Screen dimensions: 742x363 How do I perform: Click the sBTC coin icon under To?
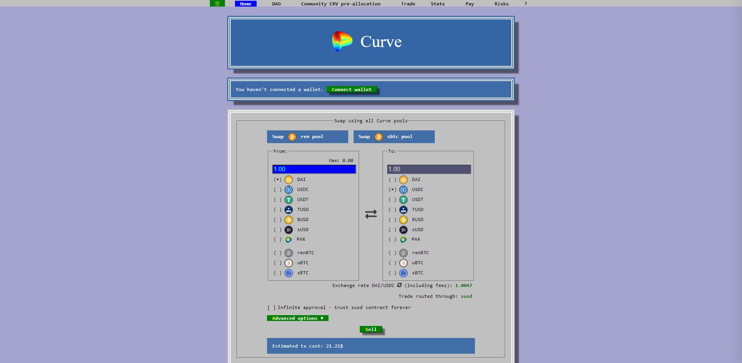tap(403, 273)
